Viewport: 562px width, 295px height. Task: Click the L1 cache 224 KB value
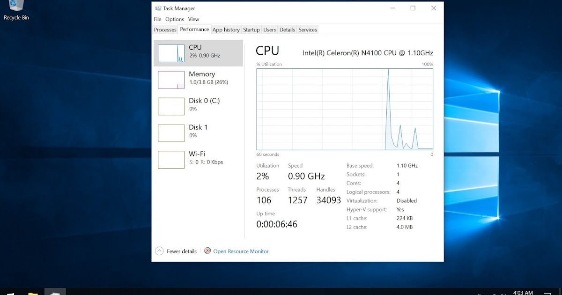click(405, 218)
